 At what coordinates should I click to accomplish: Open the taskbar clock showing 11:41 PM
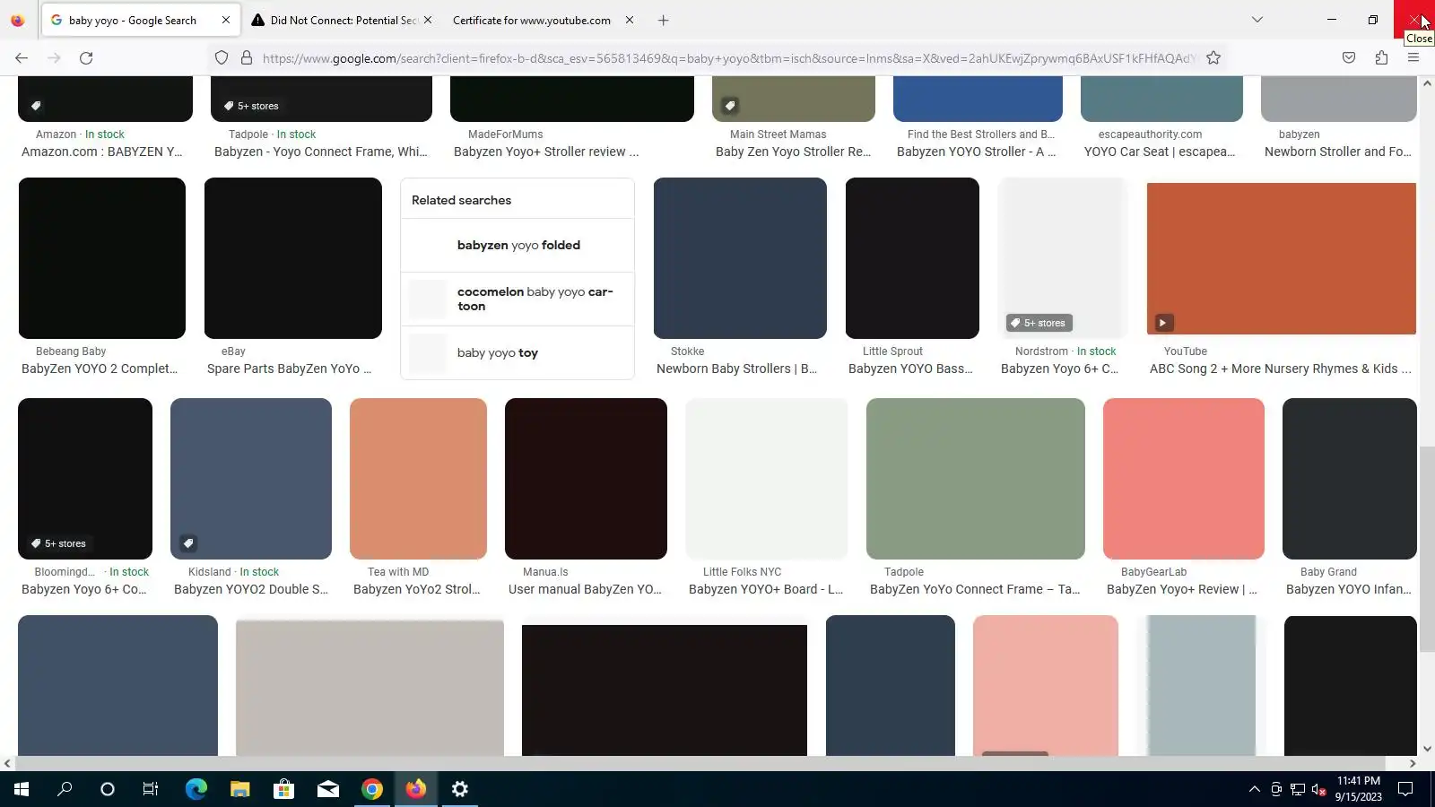1358,789
